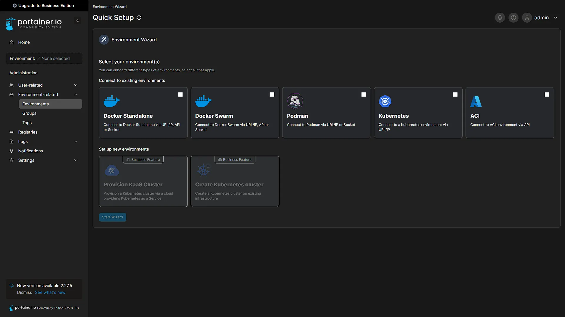Open the See what's new link
This screenshot has width=565, height=317.
[x=50, y=292]
